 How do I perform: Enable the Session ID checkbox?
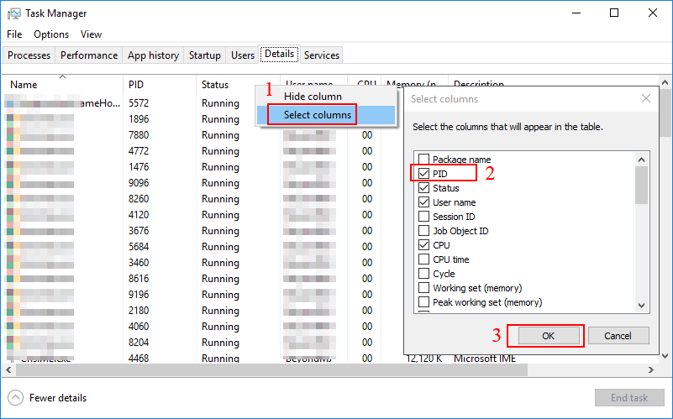423,217
